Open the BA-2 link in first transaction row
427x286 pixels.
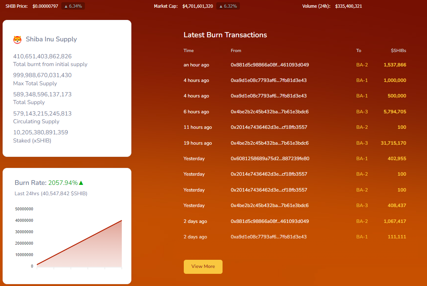[x=362, y=65]
